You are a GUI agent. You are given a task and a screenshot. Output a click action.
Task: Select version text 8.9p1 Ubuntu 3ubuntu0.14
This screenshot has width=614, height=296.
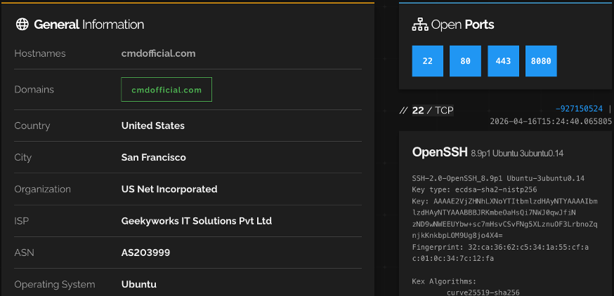(x=517, y=154)
